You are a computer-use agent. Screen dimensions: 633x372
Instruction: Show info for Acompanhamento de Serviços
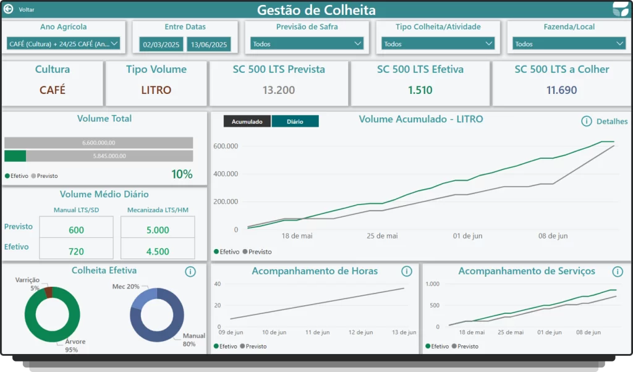tap(617, 272)
